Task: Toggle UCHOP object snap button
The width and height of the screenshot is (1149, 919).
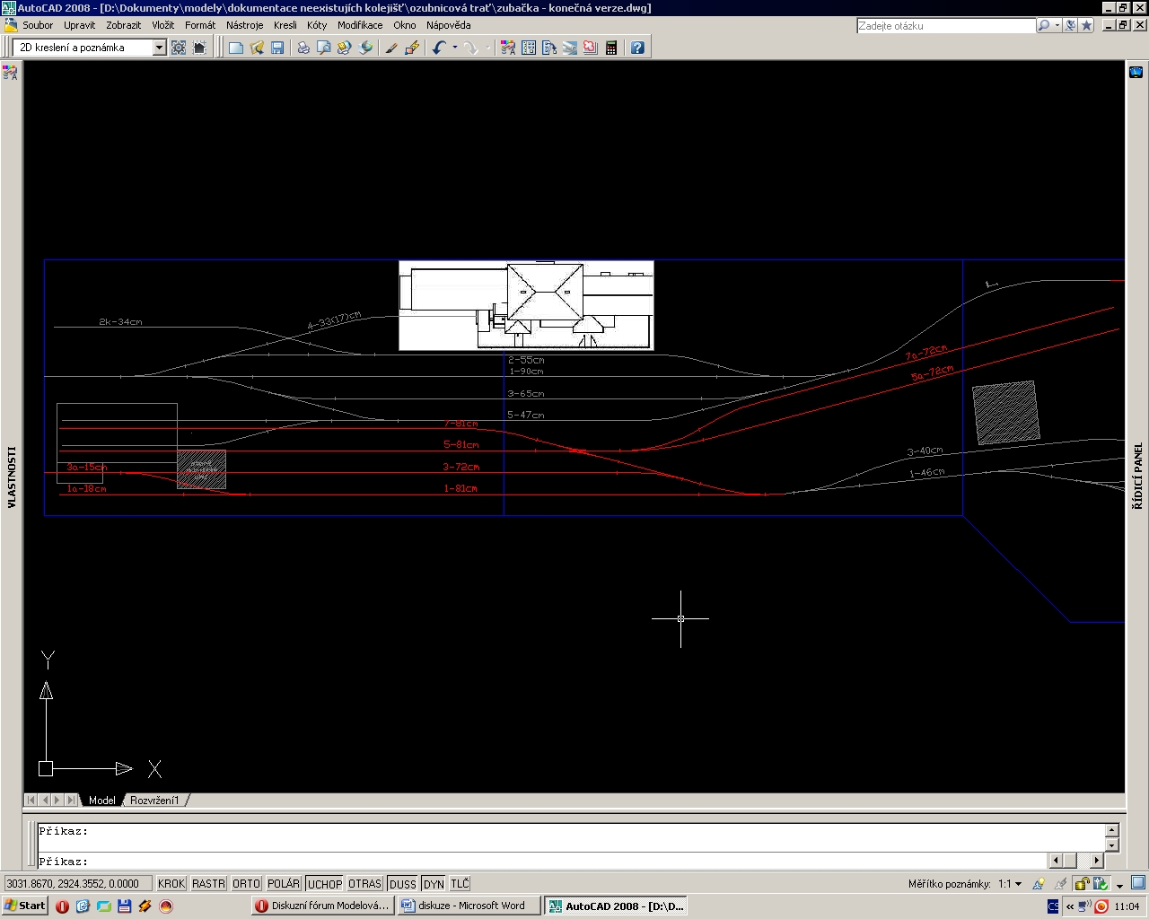Action: (x=324, y=884)
